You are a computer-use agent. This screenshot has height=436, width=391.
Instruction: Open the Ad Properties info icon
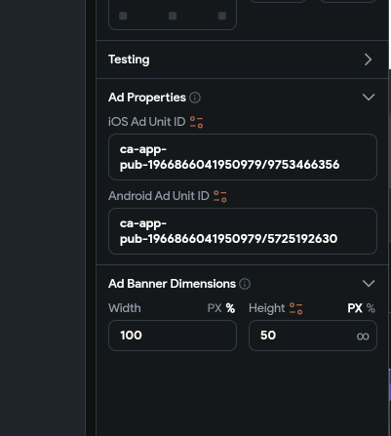[195, 98]
